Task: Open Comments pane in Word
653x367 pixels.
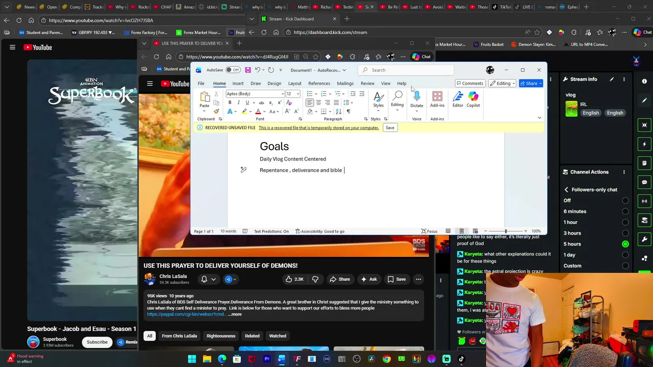Action: pyautogui.click(x=470, y=84)
